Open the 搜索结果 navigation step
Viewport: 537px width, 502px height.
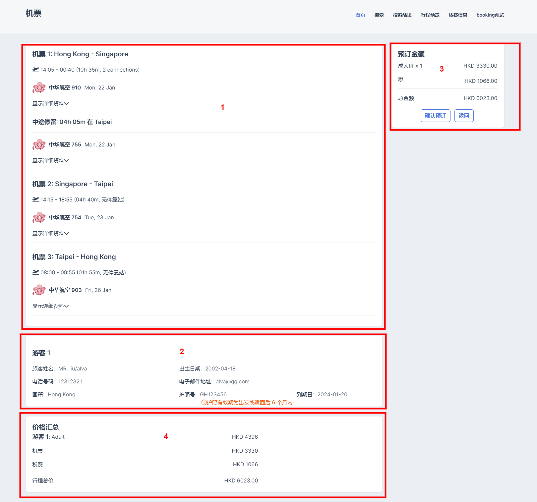pyautogui.click(x=402, y=15)
